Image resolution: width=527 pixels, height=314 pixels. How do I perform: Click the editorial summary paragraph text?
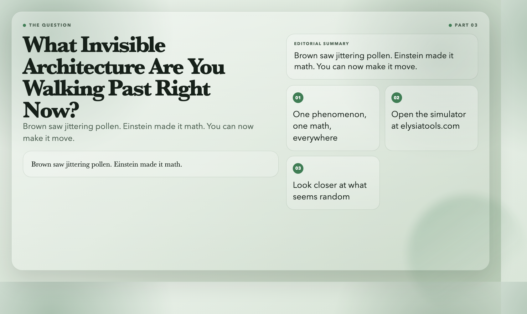point(374,61)
